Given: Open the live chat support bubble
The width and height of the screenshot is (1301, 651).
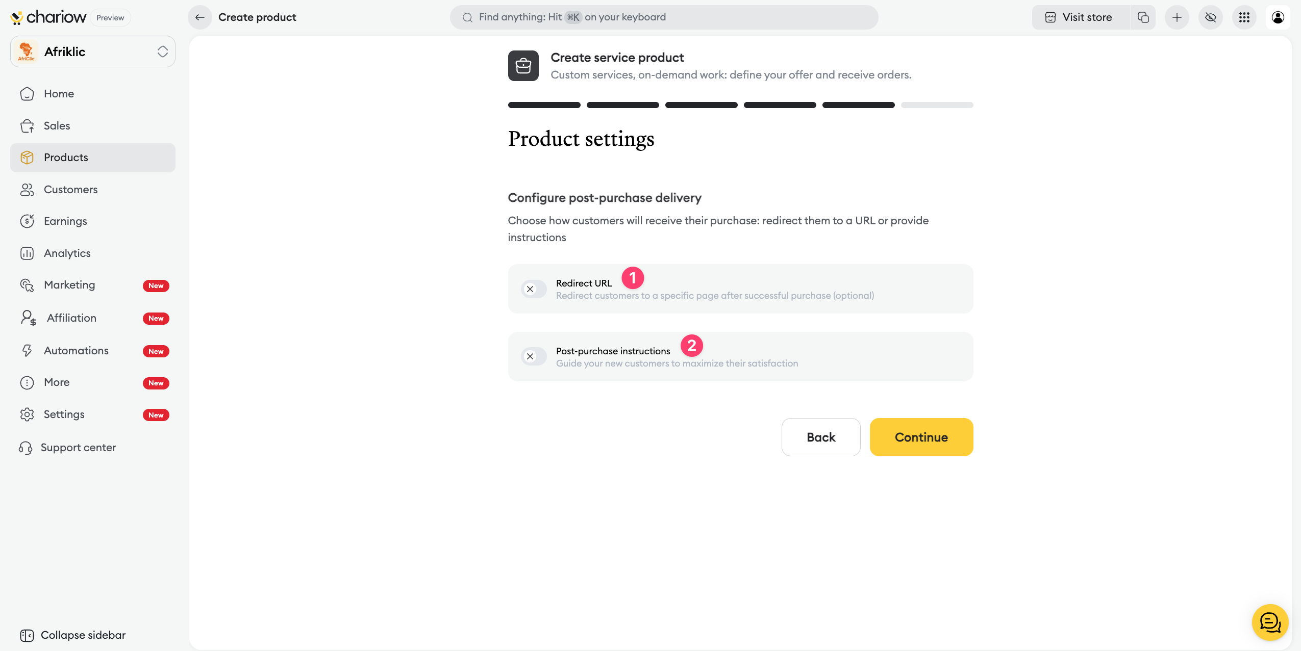Looking at the screenshot, I should pyautogui.click(x=1270, y=622).
